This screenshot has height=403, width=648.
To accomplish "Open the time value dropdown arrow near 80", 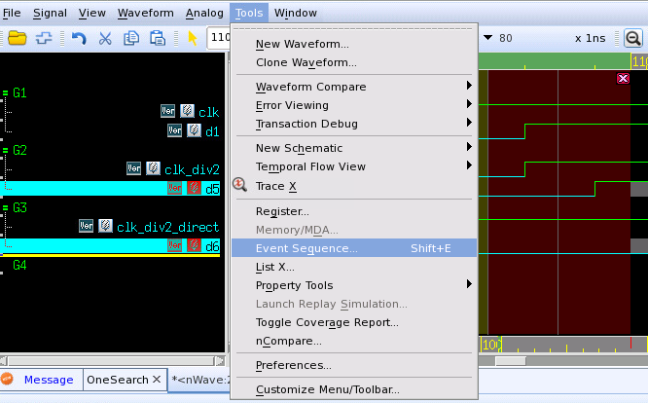I will click(x=488, y=38).
